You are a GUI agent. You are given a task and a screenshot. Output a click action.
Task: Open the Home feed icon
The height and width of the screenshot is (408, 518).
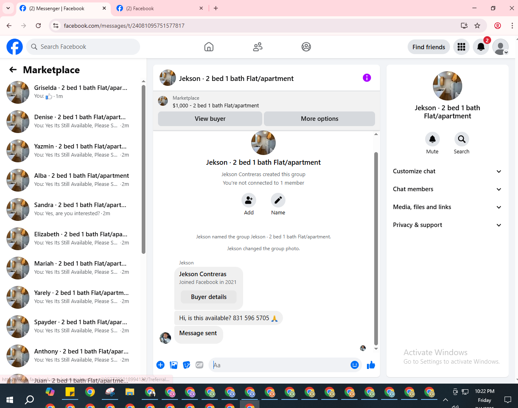[x=209, y=47]
